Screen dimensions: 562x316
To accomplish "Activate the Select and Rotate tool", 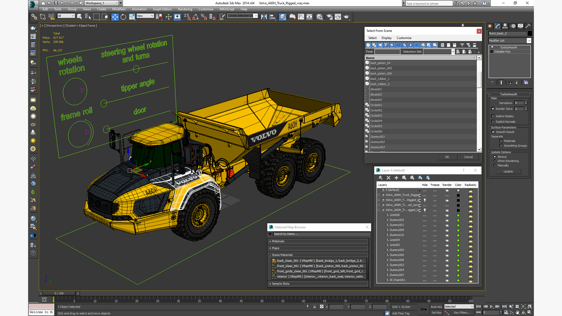I will coord(123,17).
